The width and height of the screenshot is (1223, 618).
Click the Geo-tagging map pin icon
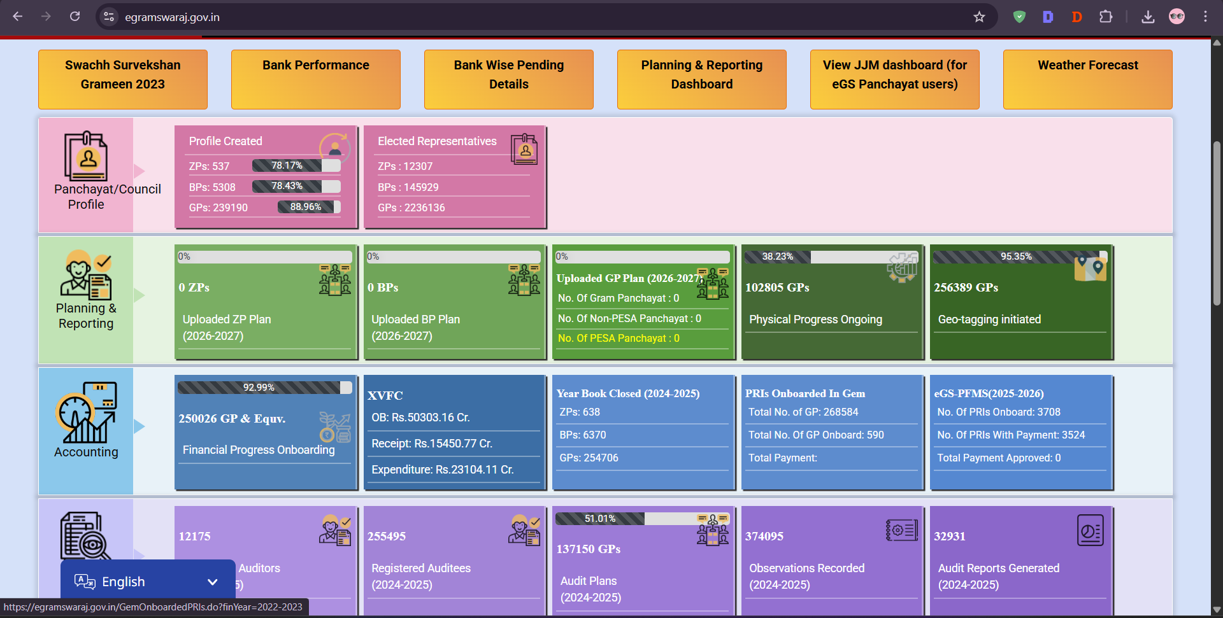(1090, 267)
